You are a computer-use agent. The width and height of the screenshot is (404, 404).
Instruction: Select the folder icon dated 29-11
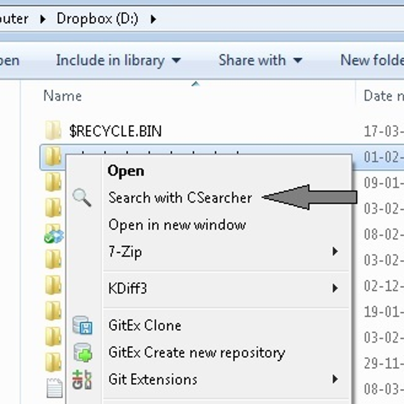(x=53, y=362)
